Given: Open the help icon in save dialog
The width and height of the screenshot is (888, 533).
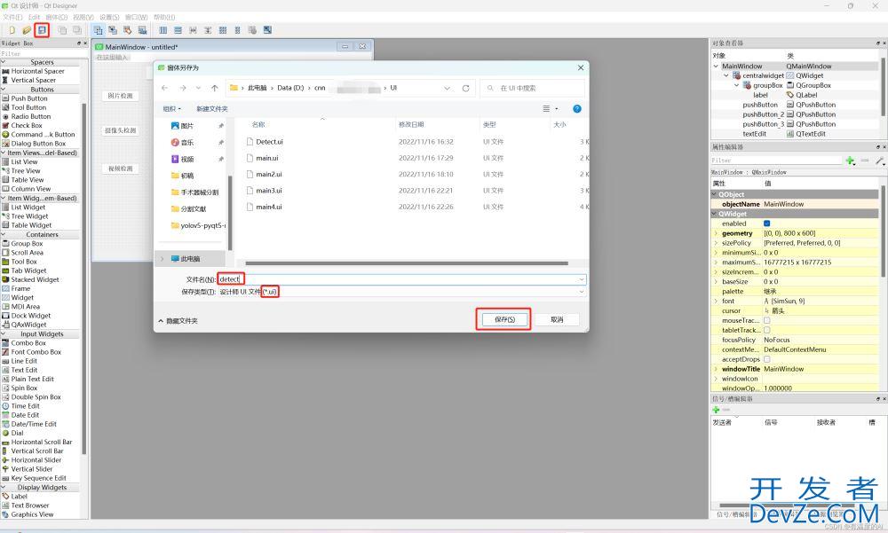Looking at the screenshot, I should [x=576, y=108].
